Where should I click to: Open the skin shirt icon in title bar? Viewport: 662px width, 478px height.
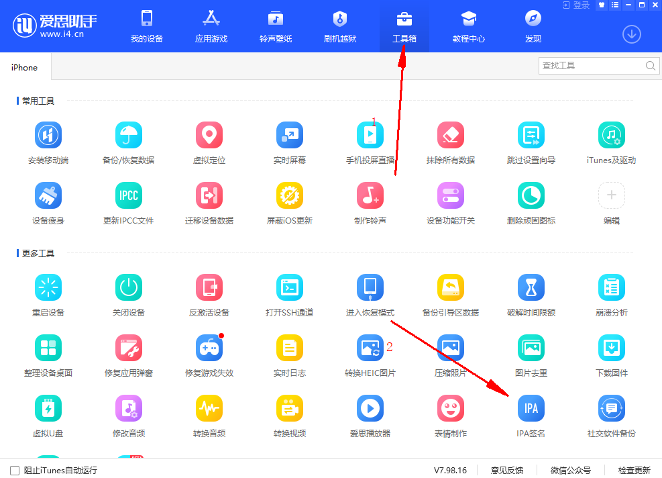click(x=602, y=5)
